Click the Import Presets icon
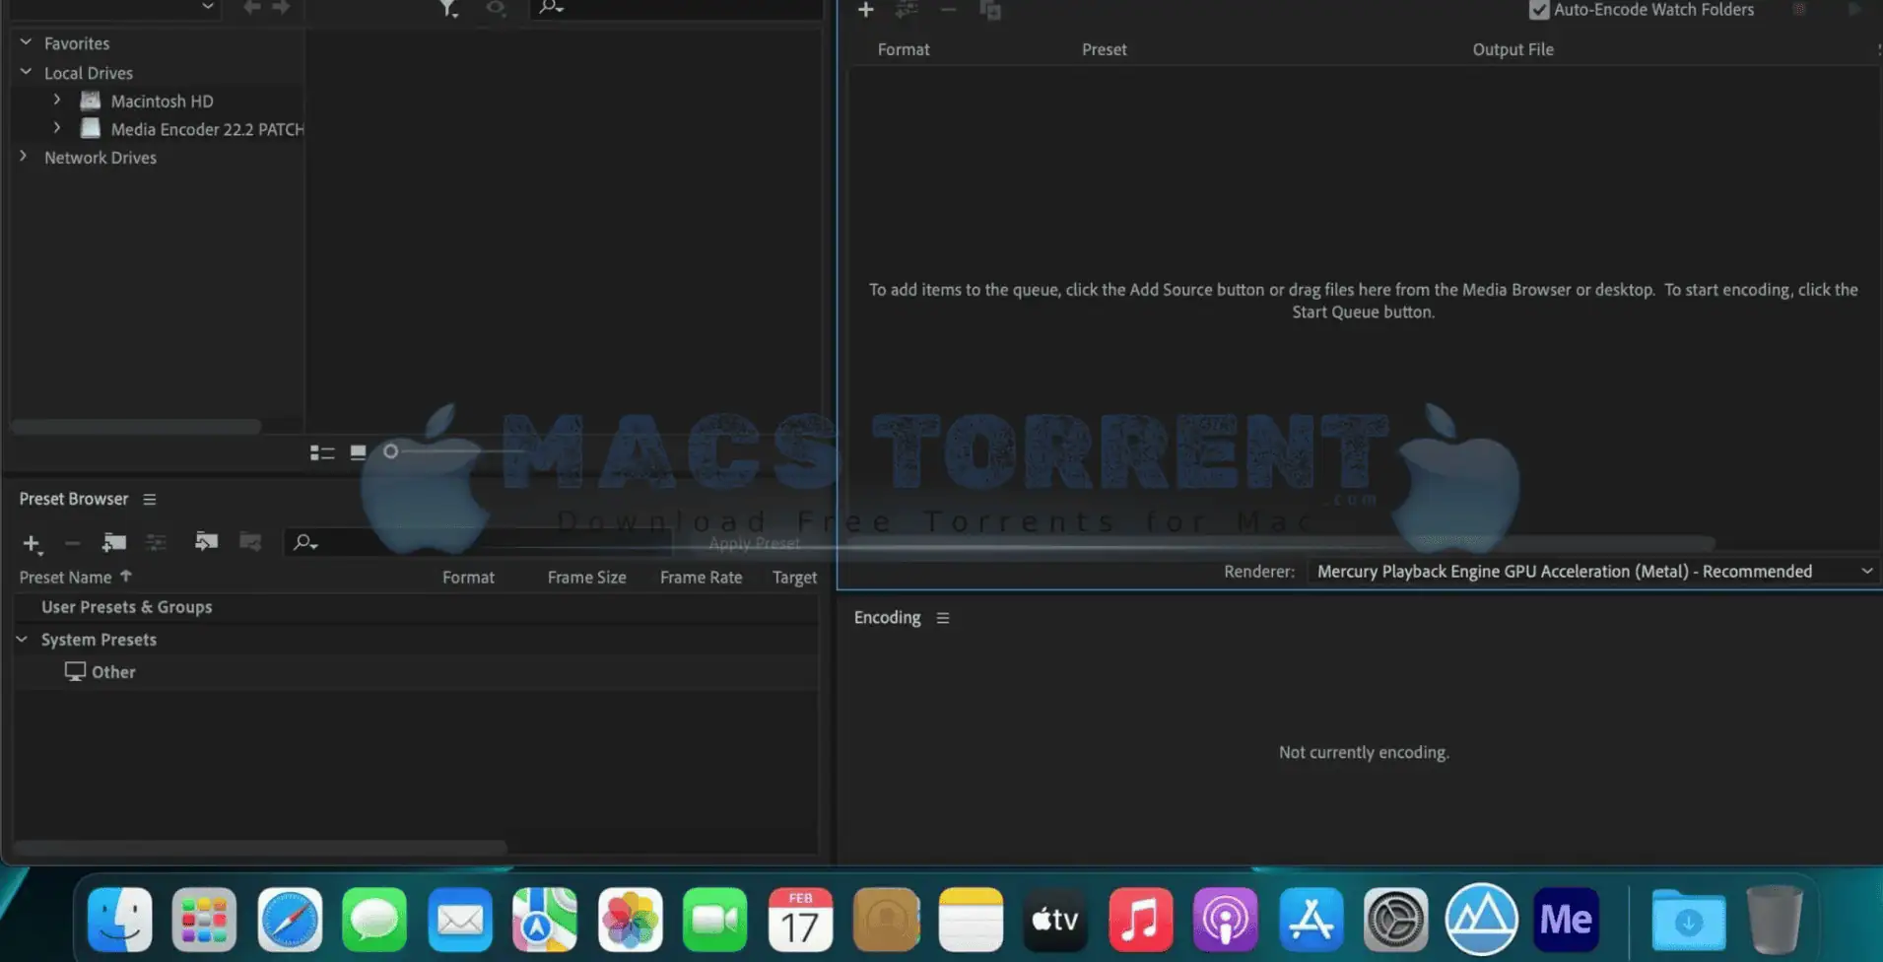The width and height of the screenshot is (1883, 962). tap(206, 541)
